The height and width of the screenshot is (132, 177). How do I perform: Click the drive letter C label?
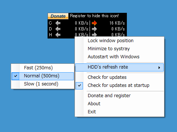(x=51, y=23)
